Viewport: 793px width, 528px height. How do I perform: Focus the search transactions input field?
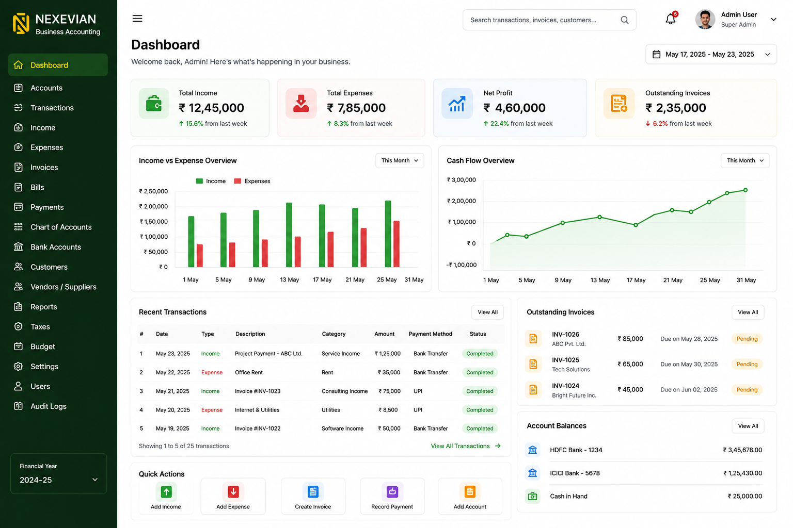click(x=549, y=20)
